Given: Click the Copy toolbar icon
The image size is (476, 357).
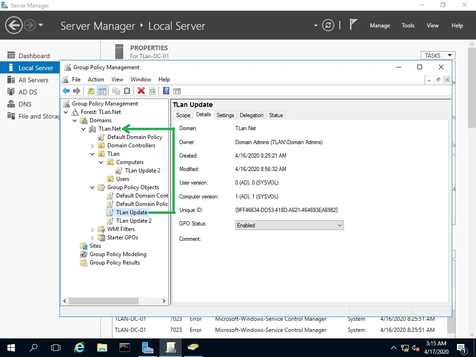Looking at the screenshot, I should pyautogui.click(x=116, y=91).
